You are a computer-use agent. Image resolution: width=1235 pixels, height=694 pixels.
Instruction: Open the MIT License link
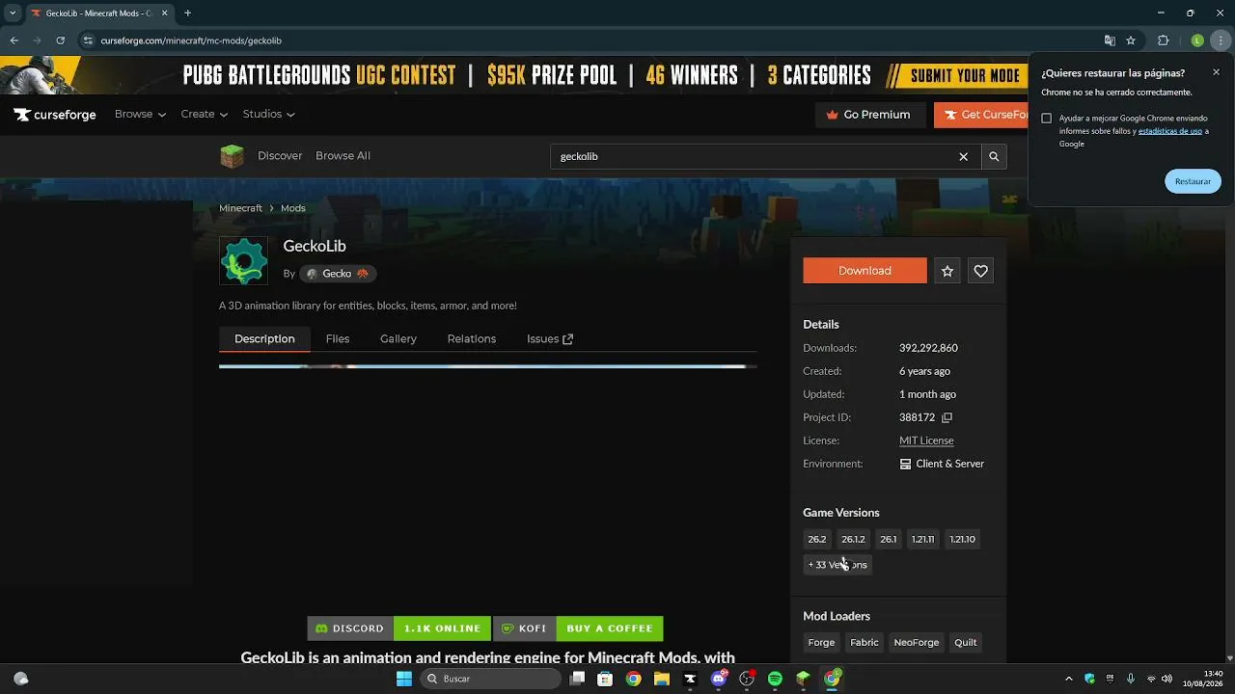(x=926, y=440)
